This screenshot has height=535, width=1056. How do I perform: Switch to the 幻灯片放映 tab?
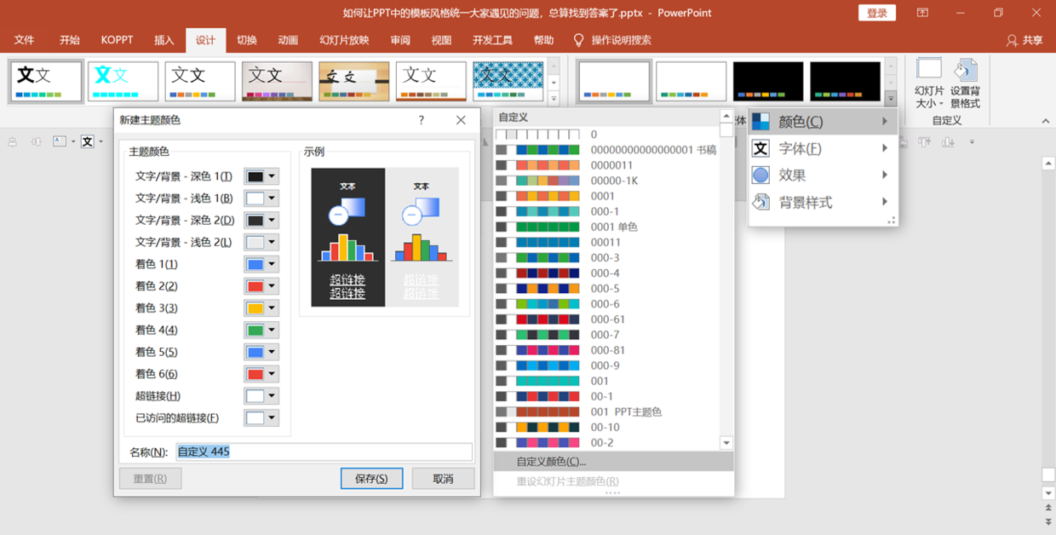click(344, 40)
